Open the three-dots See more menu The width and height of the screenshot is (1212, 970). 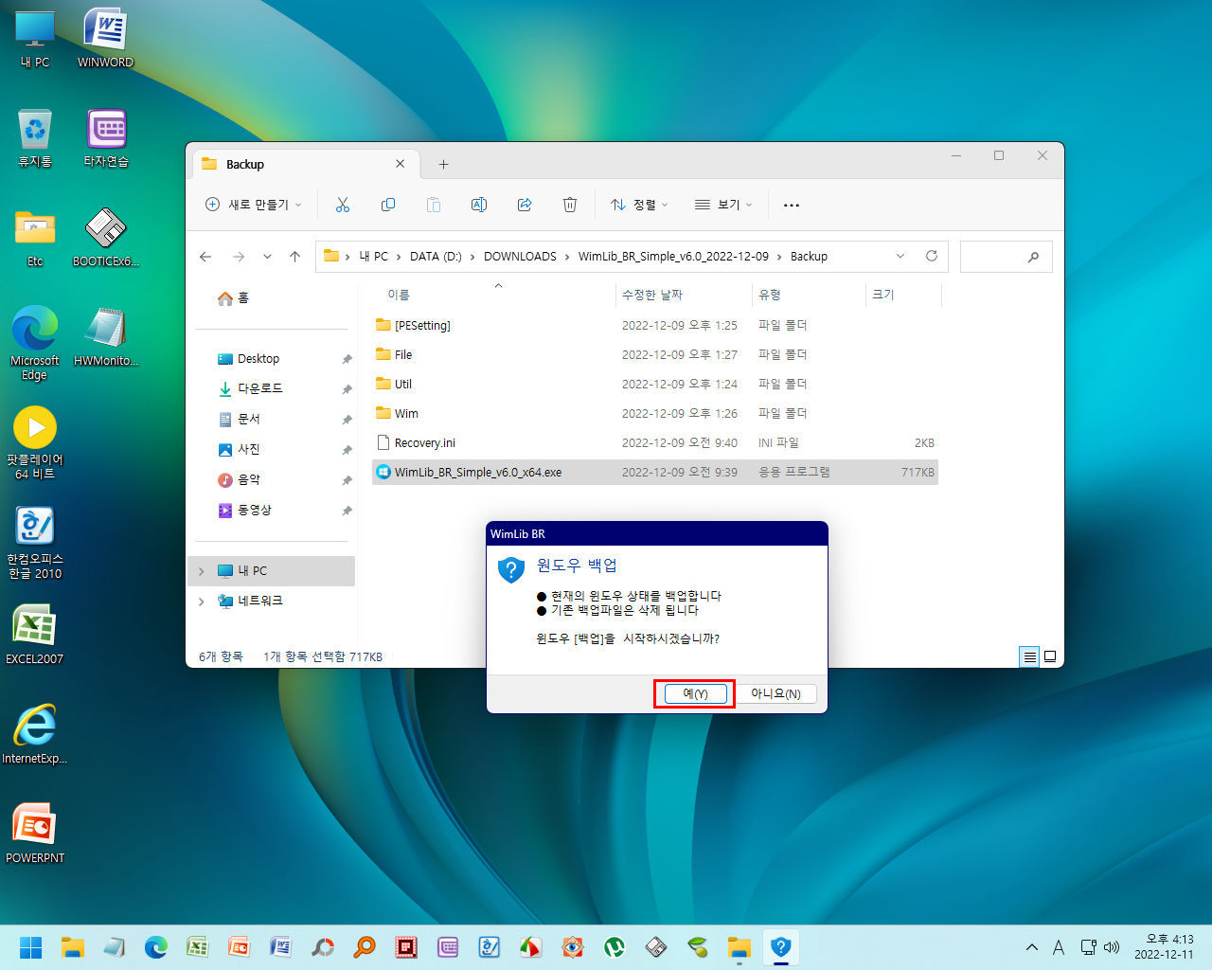coord(792,205)
